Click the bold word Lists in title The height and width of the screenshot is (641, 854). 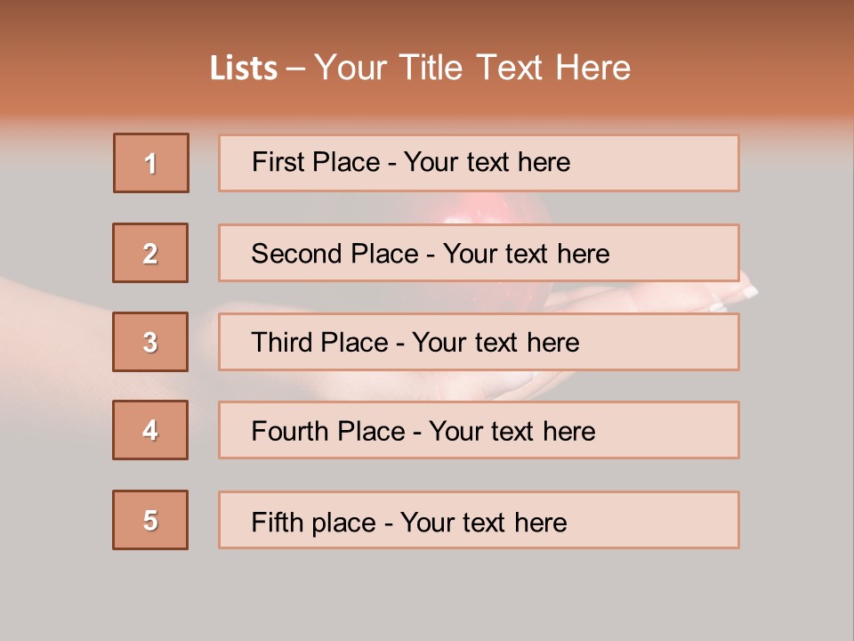click(x=244, y=69)
